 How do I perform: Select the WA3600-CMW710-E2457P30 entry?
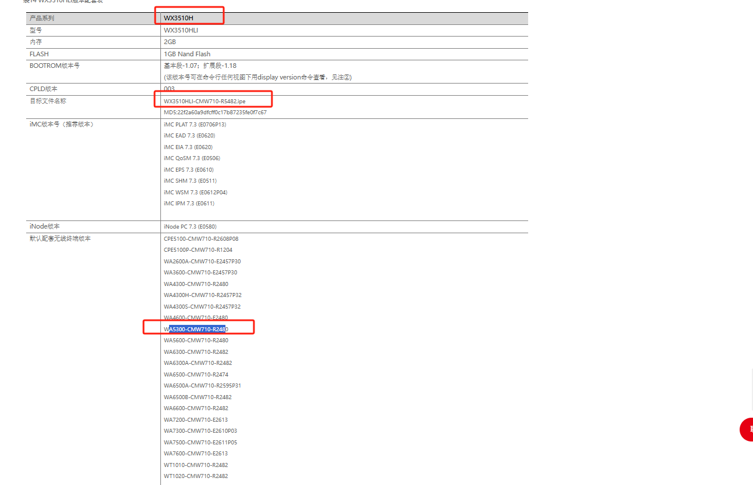pyautogui.click(x=200, y=273)
